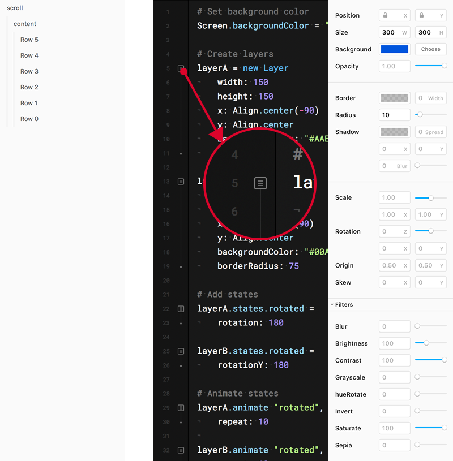Click the magnified fold icon inside the red circle

click(260, 183)
